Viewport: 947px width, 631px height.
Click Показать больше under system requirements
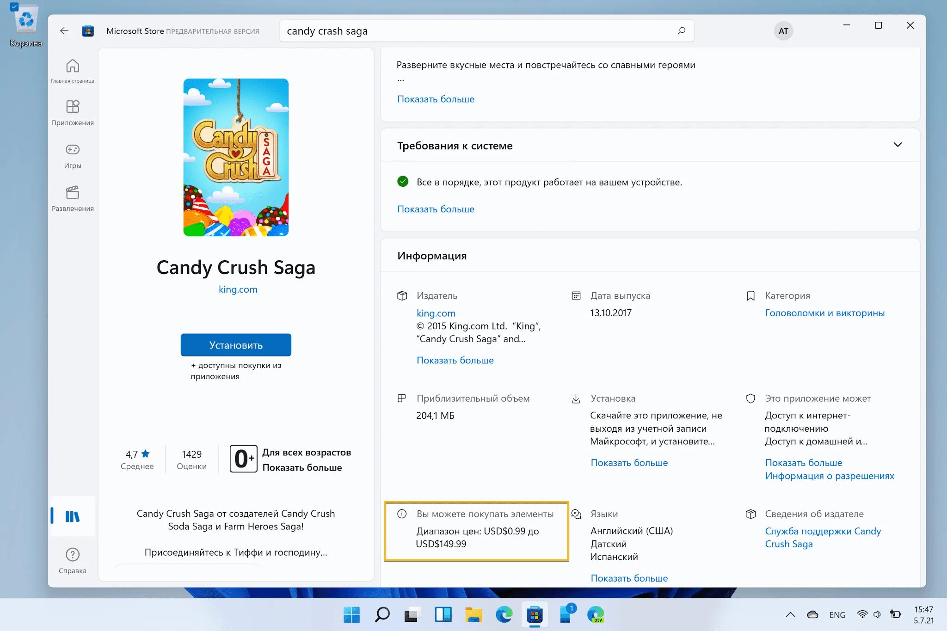(x=436, y=209)
